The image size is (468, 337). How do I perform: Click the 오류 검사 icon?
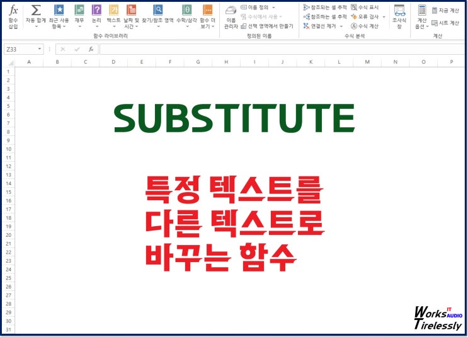(354, 17)
